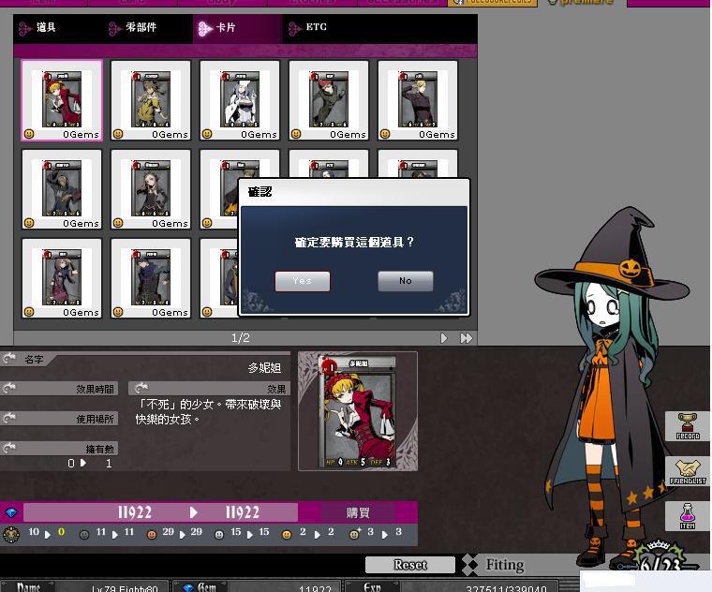Click the 使用場所 label
Image resolution: width=712 pixels, height=592 pixels.
click(95, 419)
